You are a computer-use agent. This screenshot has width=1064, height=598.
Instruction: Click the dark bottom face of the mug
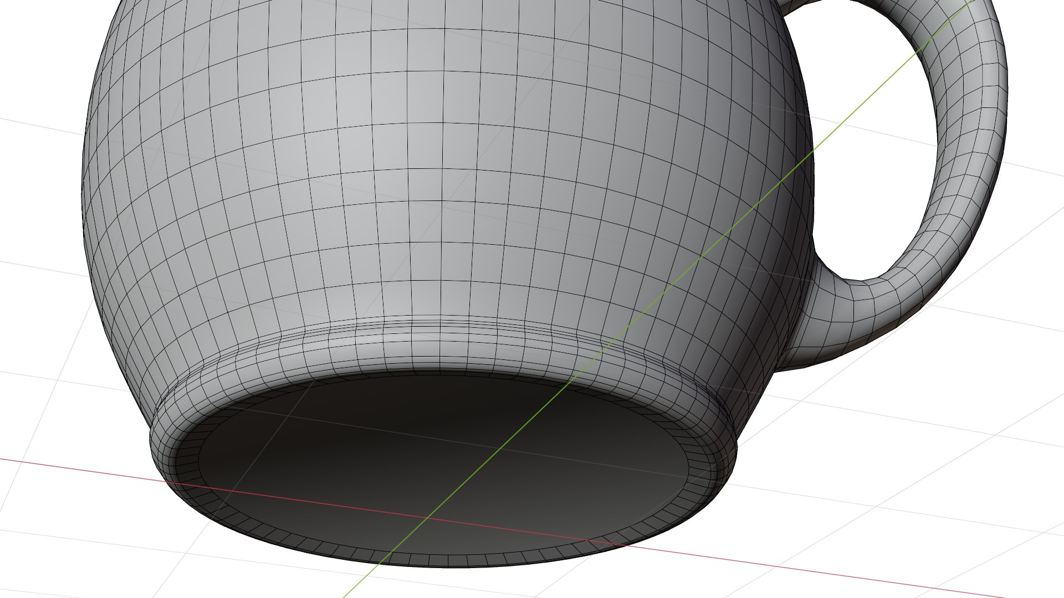[443, 465]
